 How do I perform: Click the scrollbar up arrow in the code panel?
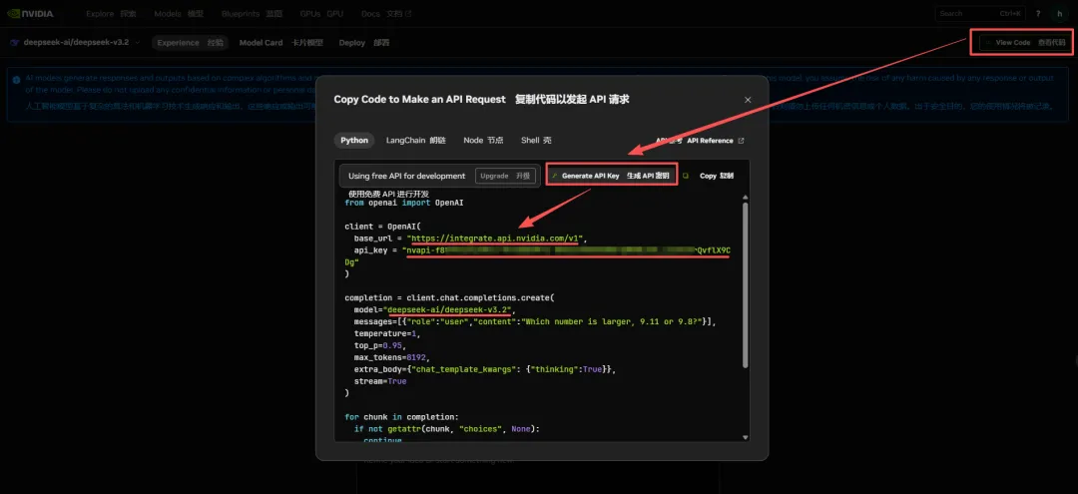[x=745, y=198]
